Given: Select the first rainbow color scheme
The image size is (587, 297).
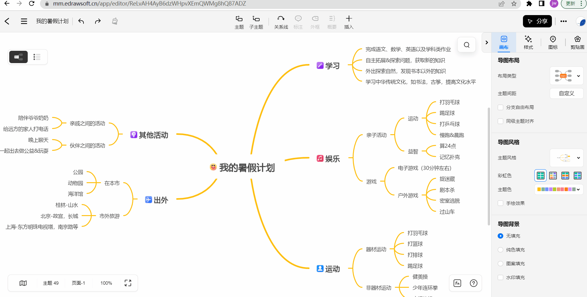Looking at the screenshot, I should (x=540, y=175).
